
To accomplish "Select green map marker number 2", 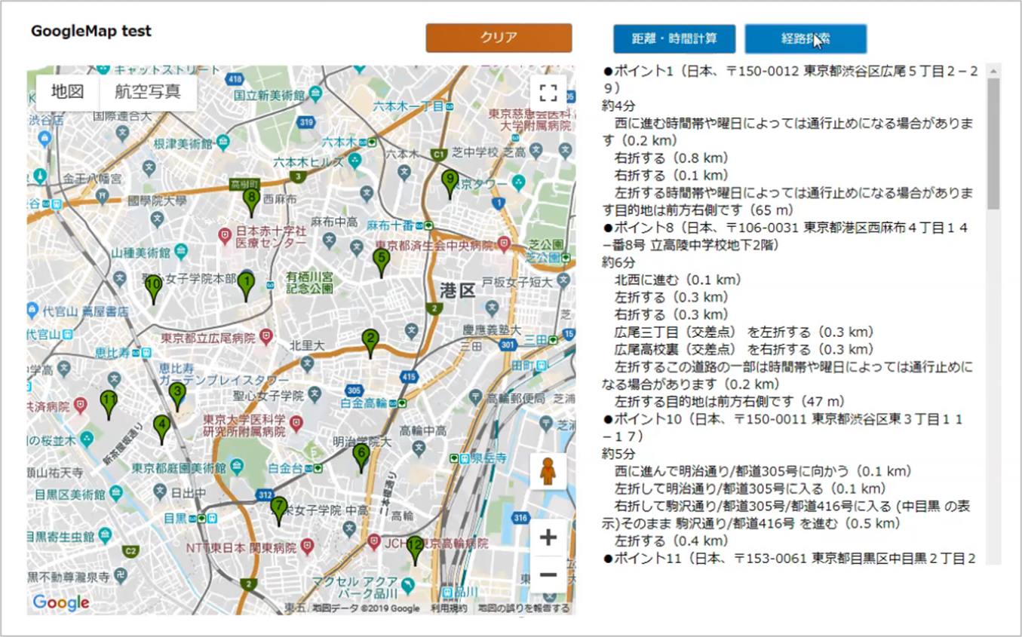I will click(x=370, y=343).
